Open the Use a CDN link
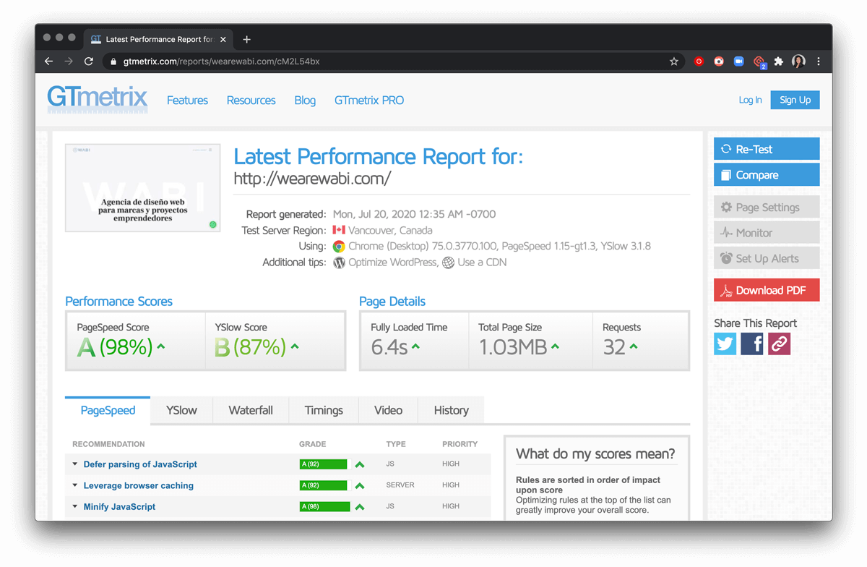 [x=482, y=263]
